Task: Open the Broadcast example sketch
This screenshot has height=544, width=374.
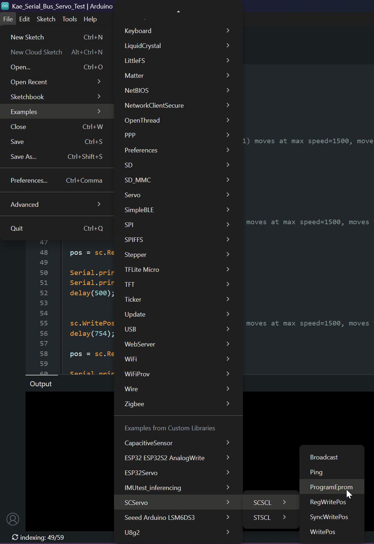Action: click(332, 457)
